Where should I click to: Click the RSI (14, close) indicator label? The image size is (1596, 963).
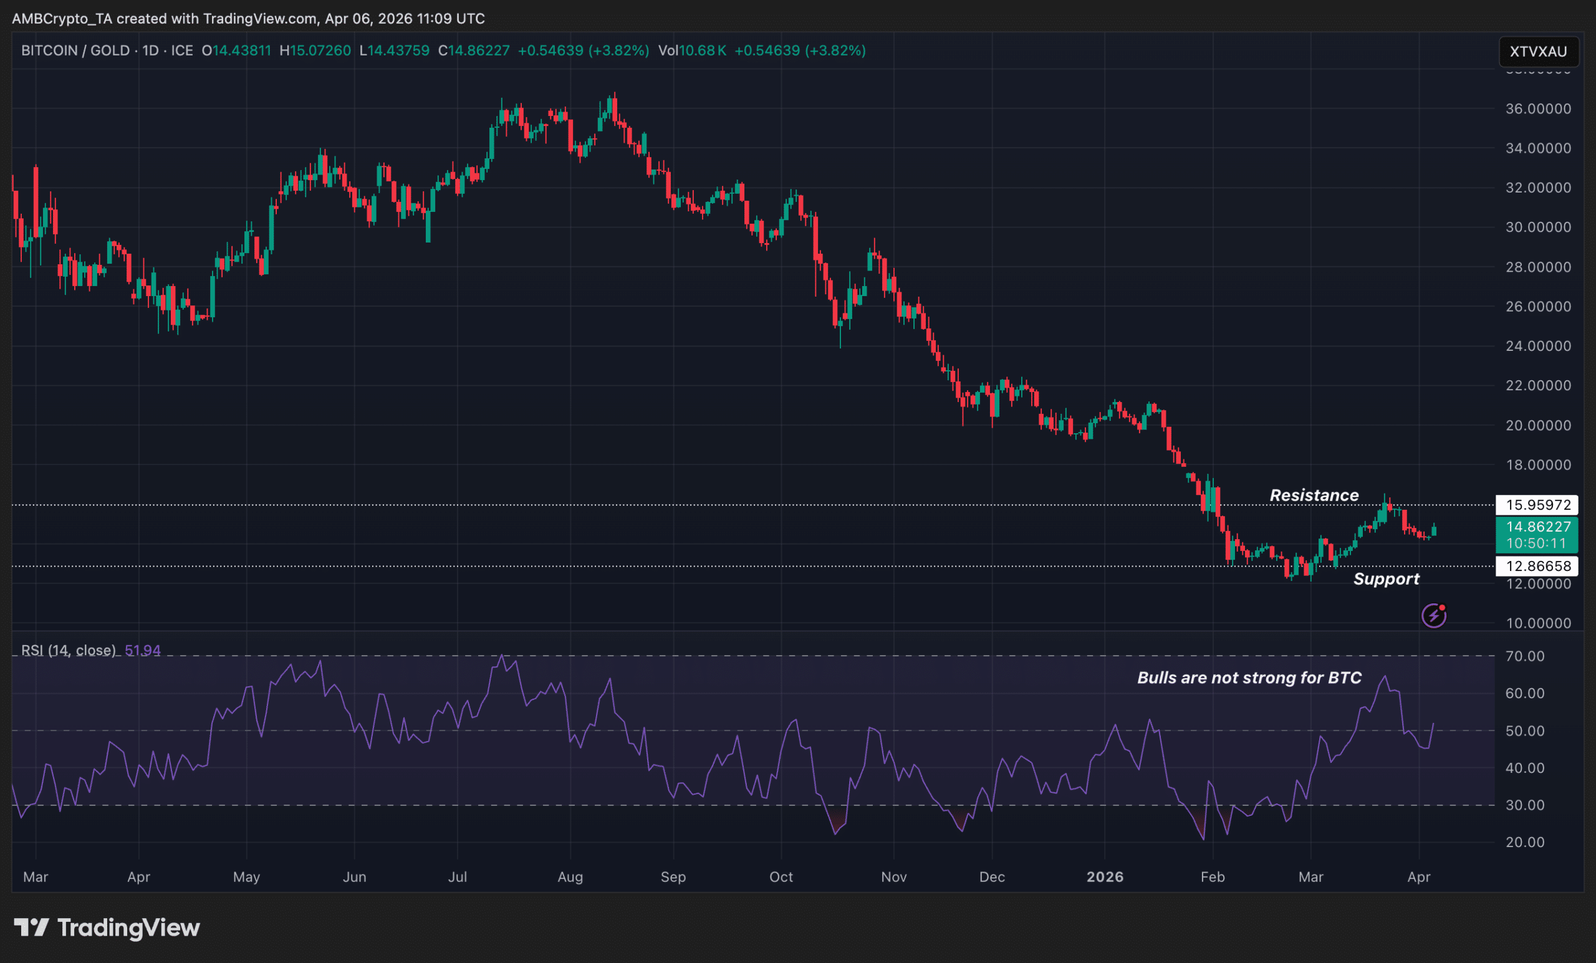(x=68, y=650)
